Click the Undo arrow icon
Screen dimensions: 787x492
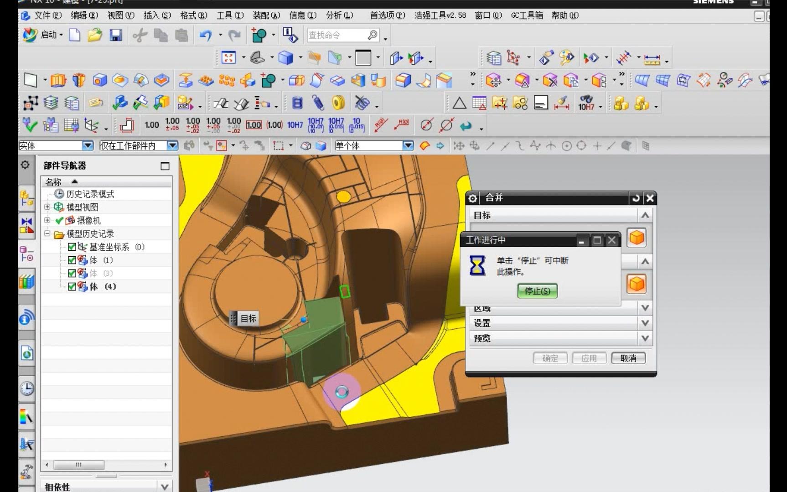206,35
